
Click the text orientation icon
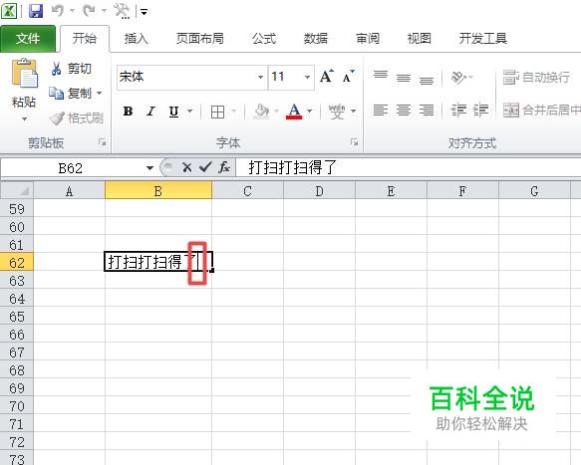coord(459,78)
